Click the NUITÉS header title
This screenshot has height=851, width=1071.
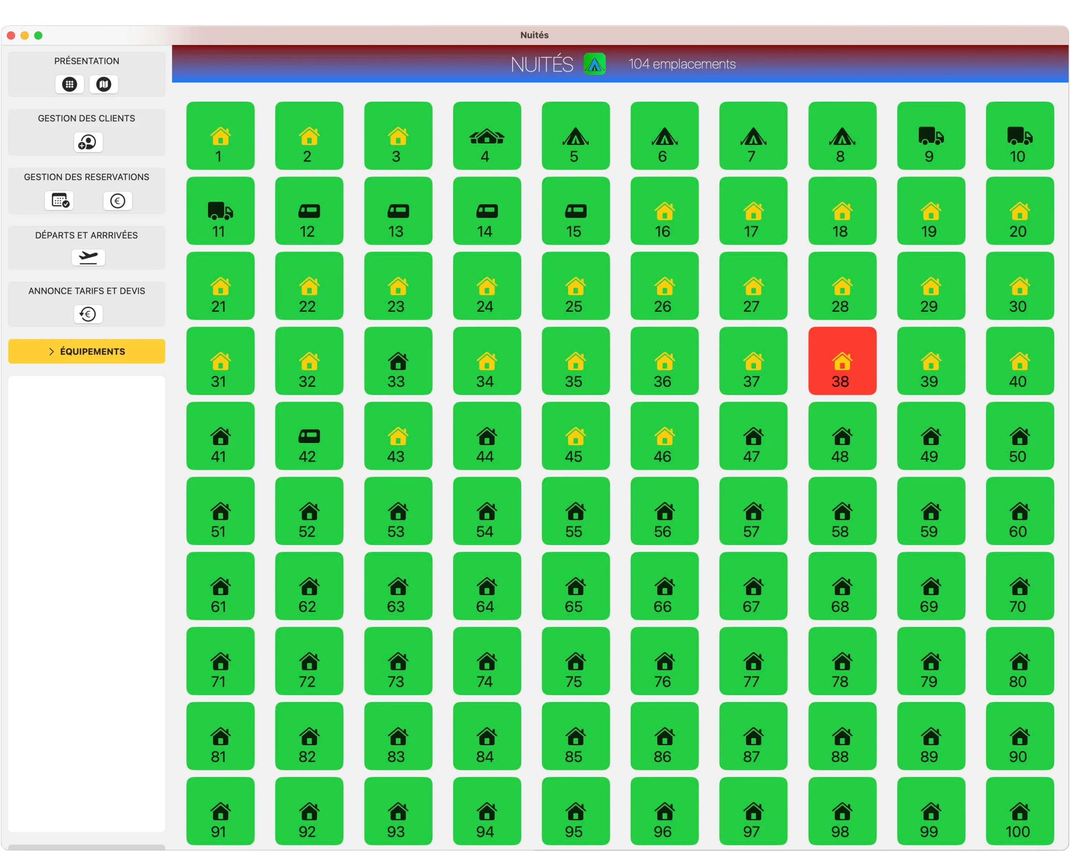coord(542,64)
